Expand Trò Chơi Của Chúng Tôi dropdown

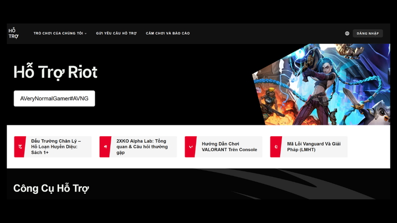[60, 33]
